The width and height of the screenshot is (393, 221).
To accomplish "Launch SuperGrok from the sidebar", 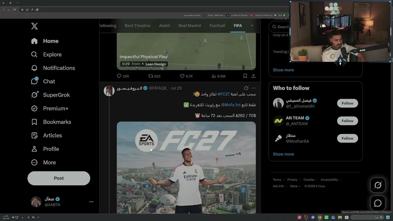I will [50, 95].
